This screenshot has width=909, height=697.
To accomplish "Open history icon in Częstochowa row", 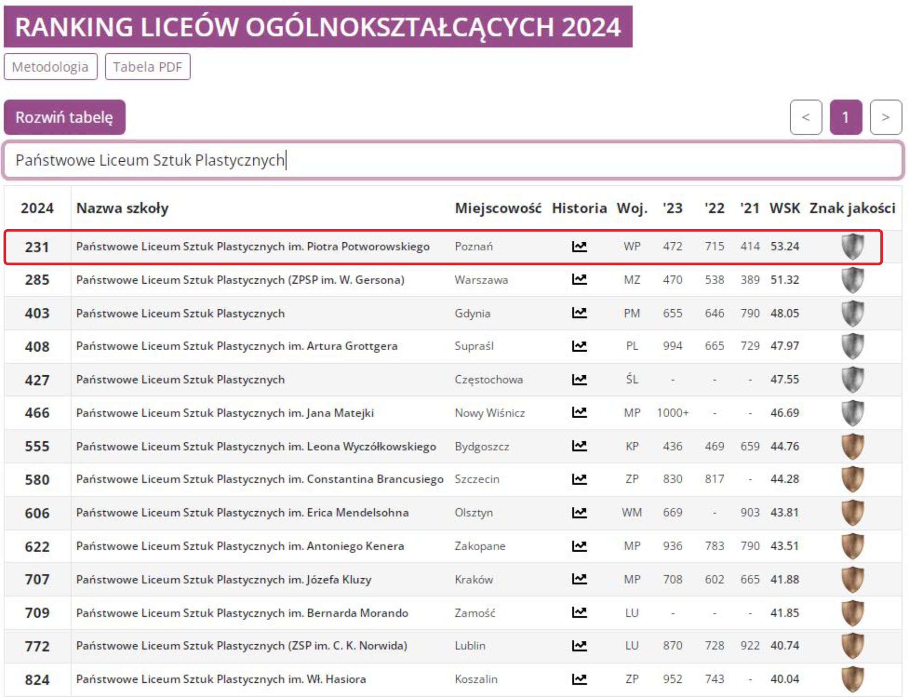I will pyautogui.click(x=579, y=379).
